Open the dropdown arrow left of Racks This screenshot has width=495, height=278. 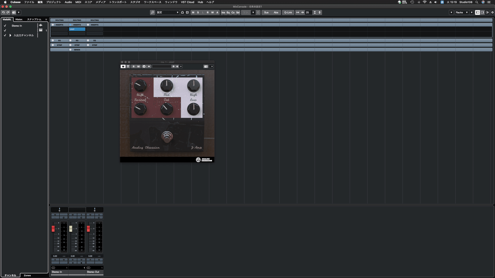(451, 12)
